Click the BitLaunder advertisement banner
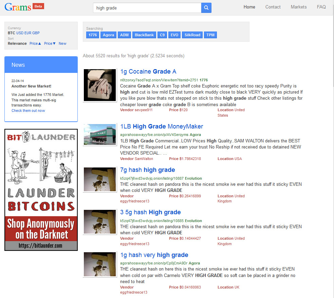The image size is (334, 298). (x=41, y=190)
